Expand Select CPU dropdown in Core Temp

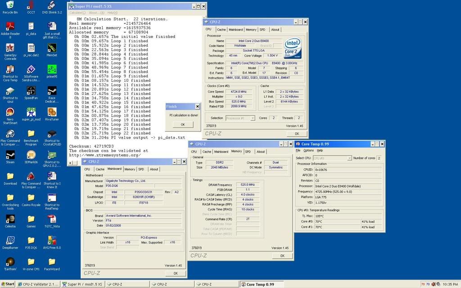click(x=349, y=158)
